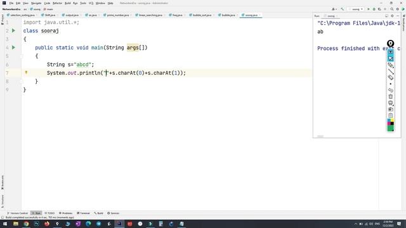Hide the Run tool window with minimize dash
Screen dimensions: 406x228
coord(398,16)
